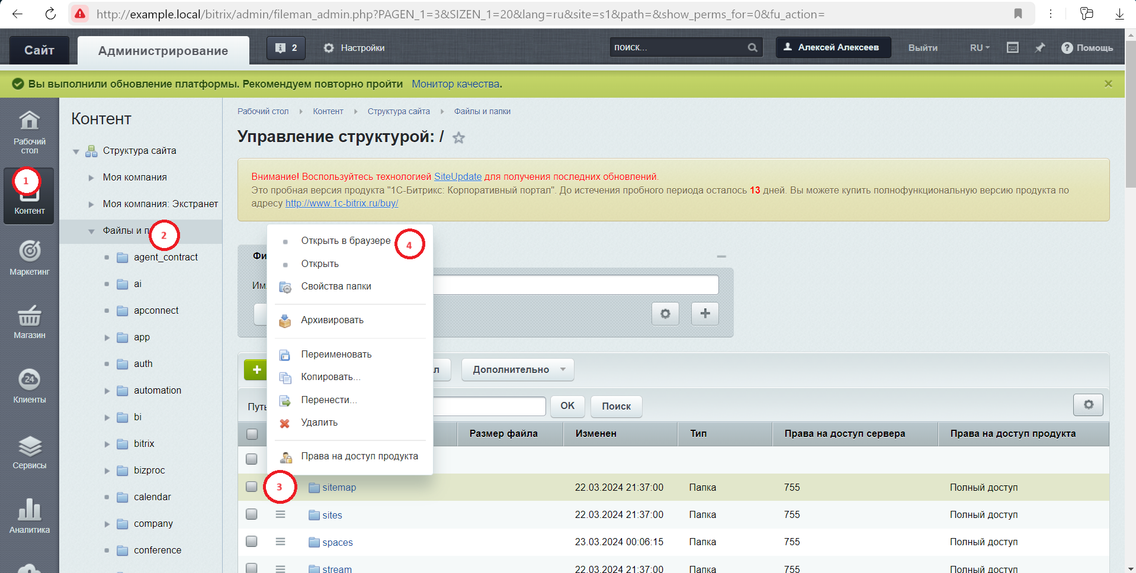
Task: Click the browser back arrow
Action: (17, 14)
